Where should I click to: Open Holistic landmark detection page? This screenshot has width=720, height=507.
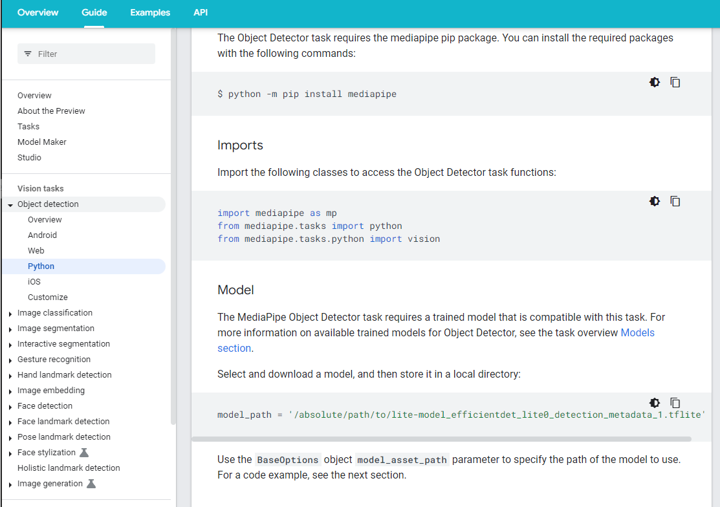69,468
